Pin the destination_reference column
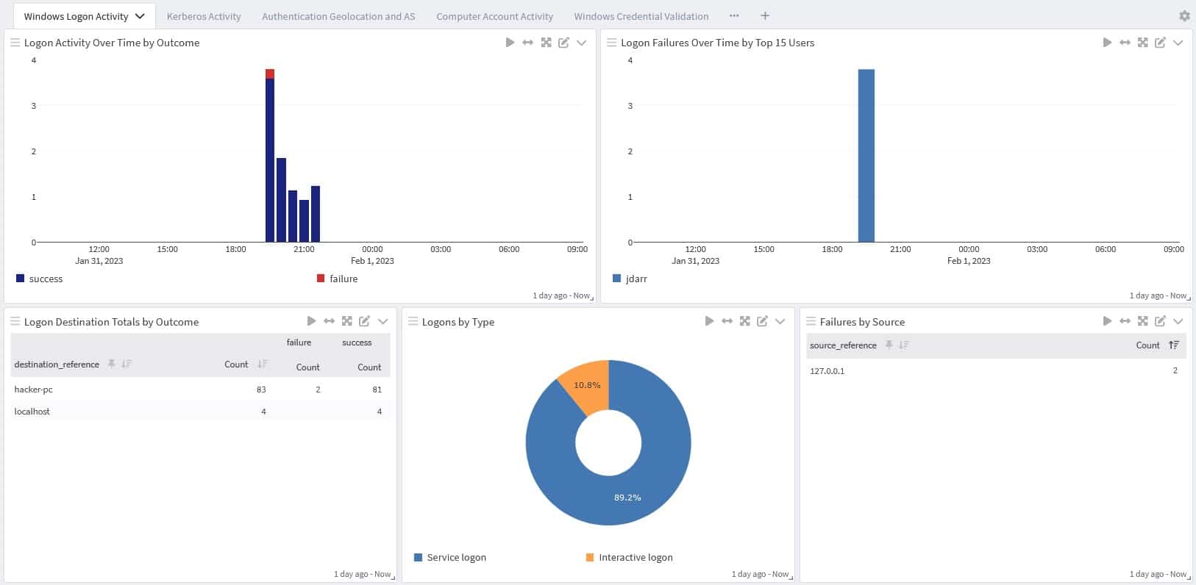Screen dimensions: 1196x585 point(112,364)
